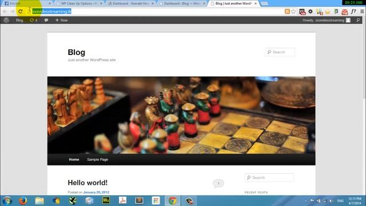Click the gear extension icon in toolbar
The height and width of the screenshot is (206, 366).
coord(311,11)
